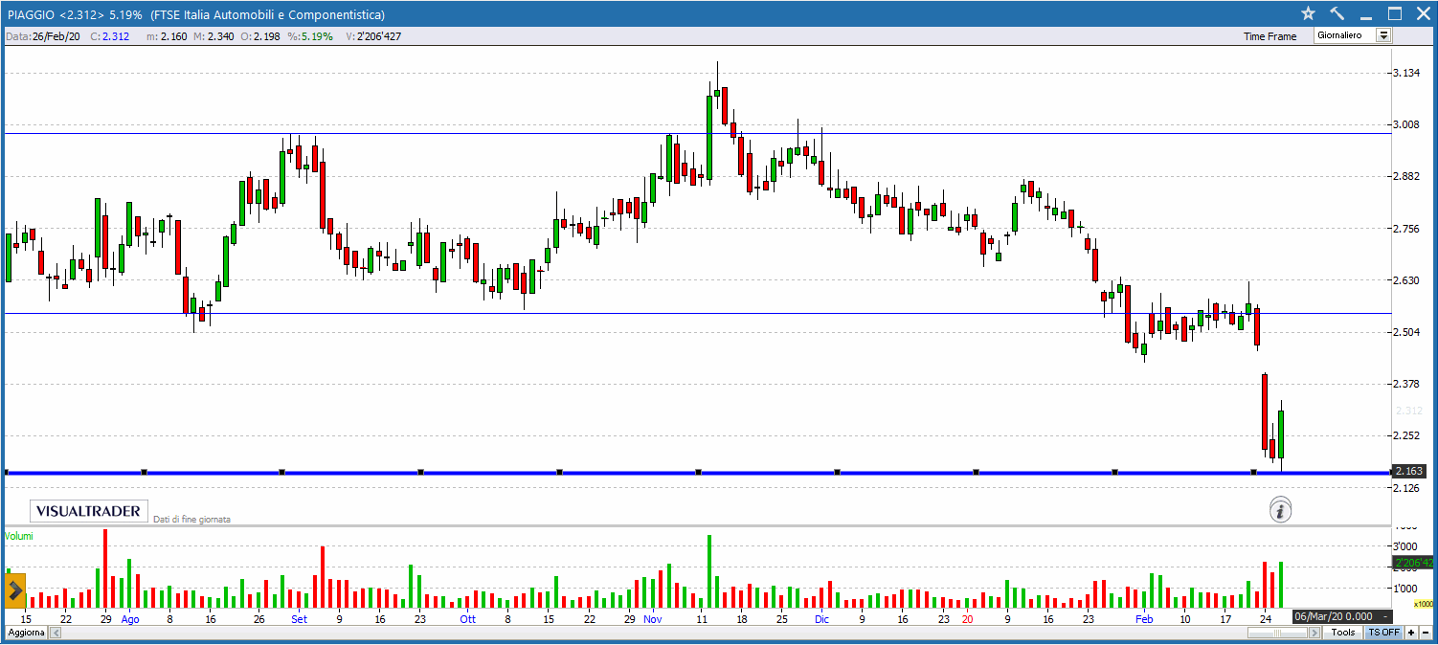Click the volume value 2'206'427 in the header
The width and height of the screenshot is (1438, 645).
click(x=379, y=36)
